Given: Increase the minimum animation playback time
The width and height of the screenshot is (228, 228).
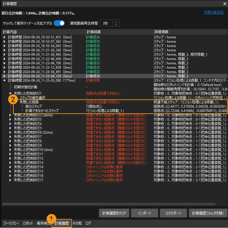Looking at the screenshot, I should click(117, 21).
